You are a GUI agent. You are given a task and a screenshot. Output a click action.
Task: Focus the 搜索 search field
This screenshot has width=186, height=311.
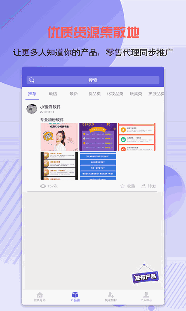[93, 80]
